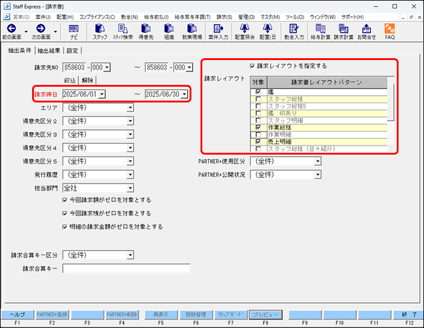Screen dimensions: 424x328
Task: Uncheck the 作業総括 layout checkbox
Action: (258, 127)
